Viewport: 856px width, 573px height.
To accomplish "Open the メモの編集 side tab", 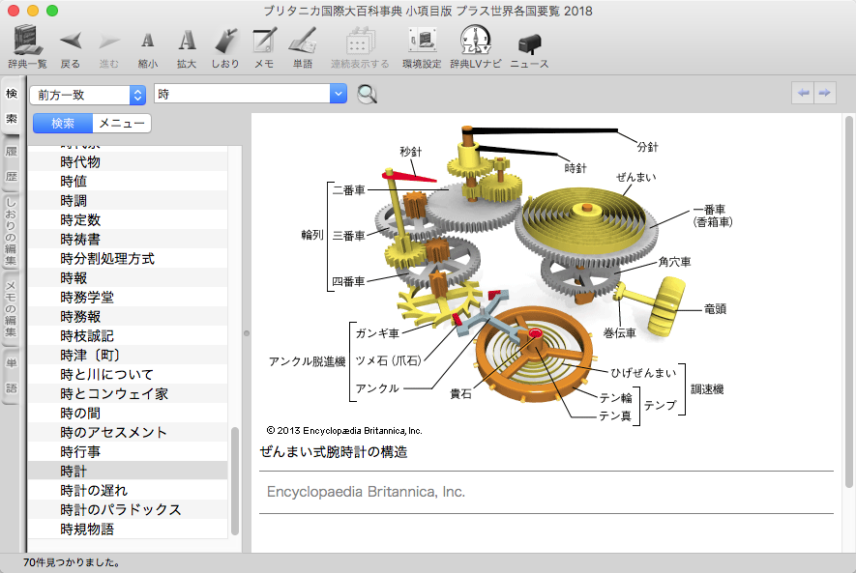I will pyautogui.click(x=11, y=308).
